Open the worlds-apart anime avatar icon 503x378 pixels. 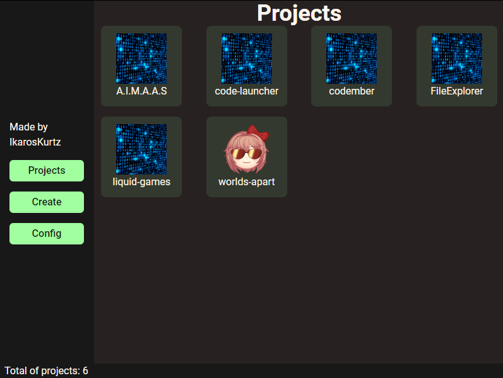(x=246, y=149)
